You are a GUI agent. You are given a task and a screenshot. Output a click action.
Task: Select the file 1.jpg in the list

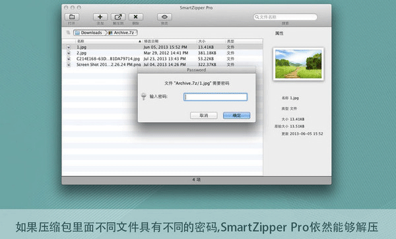(x=162, y=47)
